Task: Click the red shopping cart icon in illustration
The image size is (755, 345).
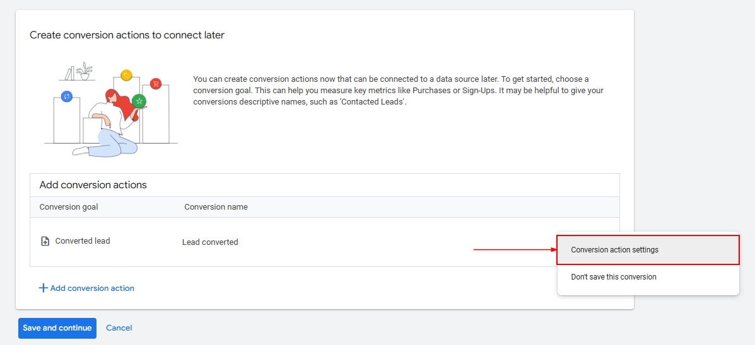Action: coord(156,84)
